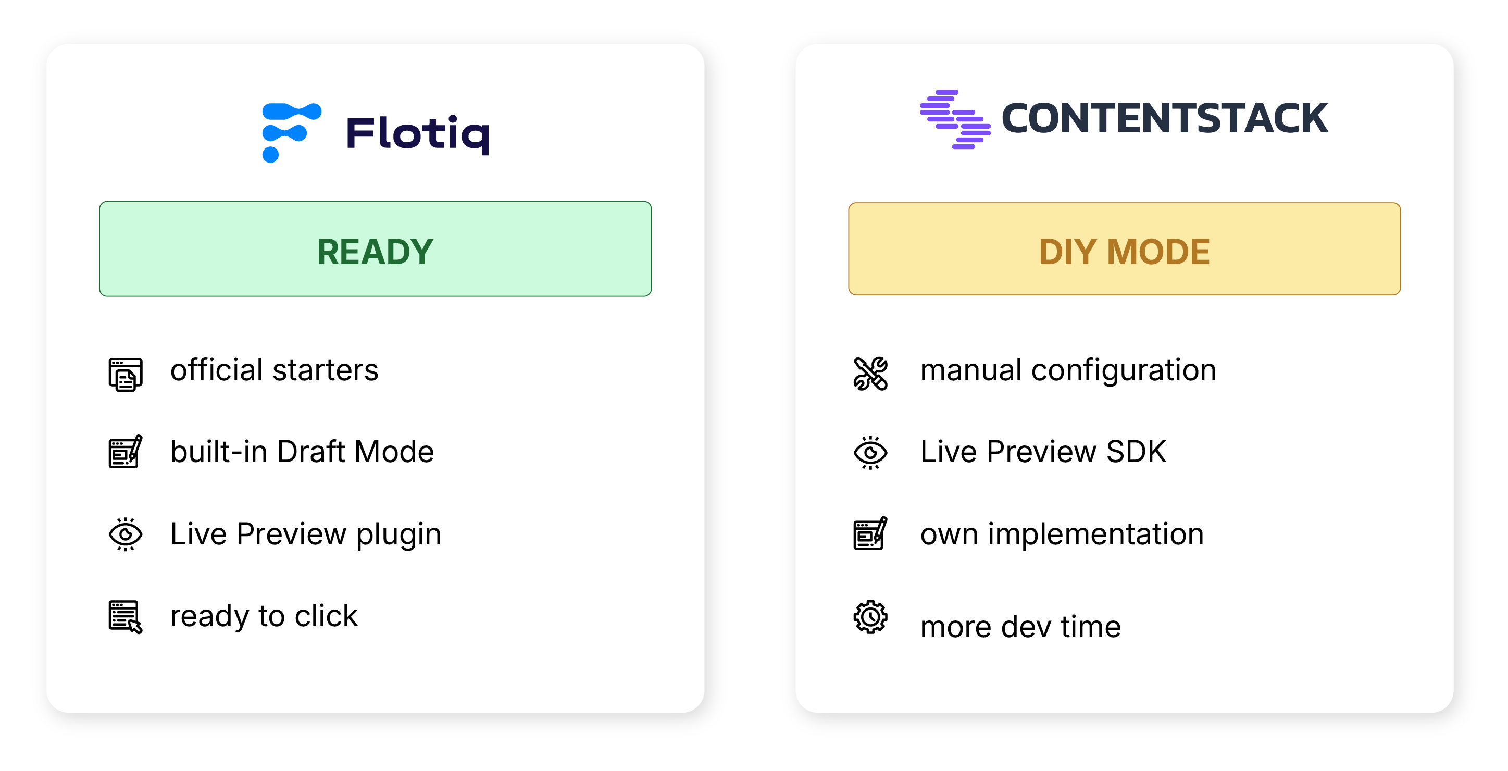Click the Contentstack purple stacked-lines logo
1508x771 pixels.
click(x=955, y=119)
